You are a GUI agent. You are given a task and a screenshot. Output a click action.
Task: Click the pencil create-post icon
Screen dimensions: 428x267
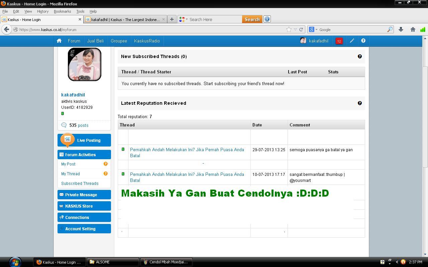(352, 41)
